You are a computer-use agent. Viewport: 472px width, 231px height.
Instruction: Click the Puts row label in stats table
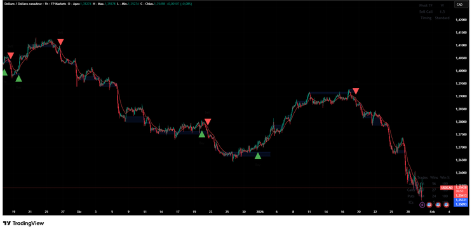(411, 196)
